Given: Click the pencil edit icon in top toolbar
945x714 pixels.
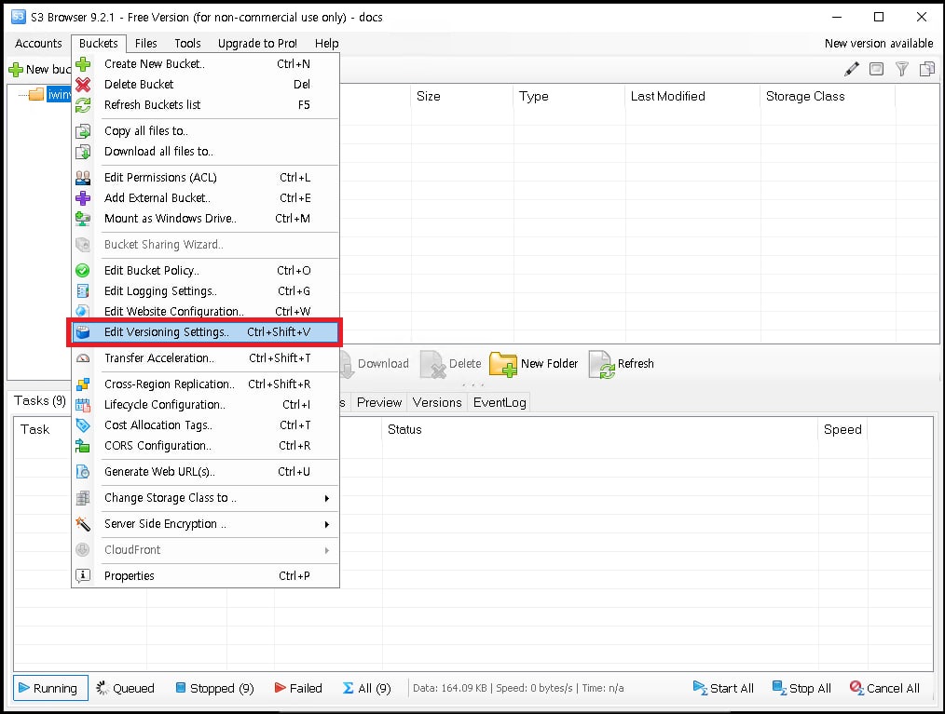Looking at the screenshot, I should click(852, 69).
